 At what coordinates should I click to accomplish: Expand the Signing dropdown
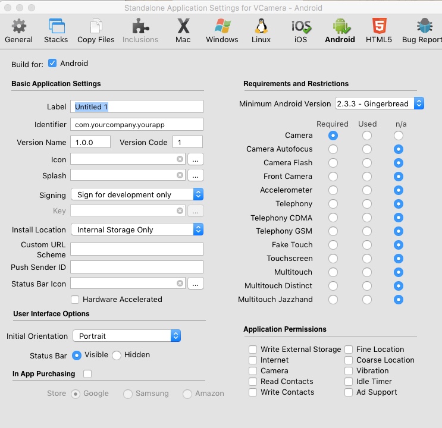point(137,195)
